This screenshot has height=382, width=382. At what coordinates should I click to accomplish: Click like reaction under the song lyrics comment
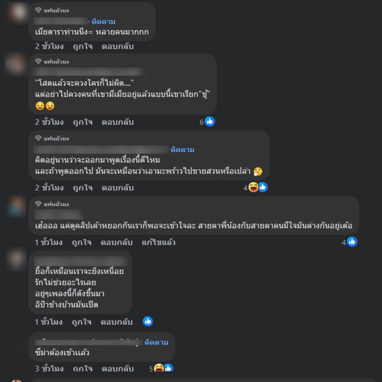click(148, 321)
